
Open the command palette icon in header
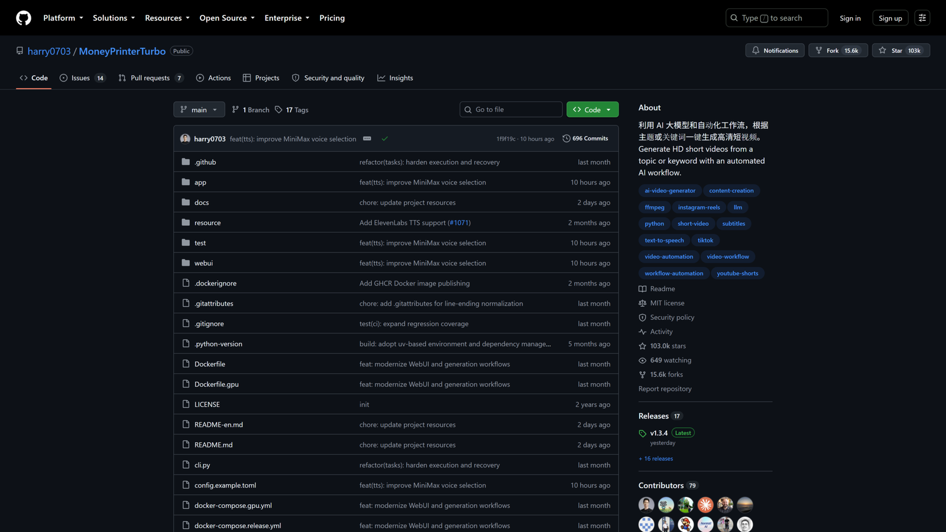tap(922, 18)
